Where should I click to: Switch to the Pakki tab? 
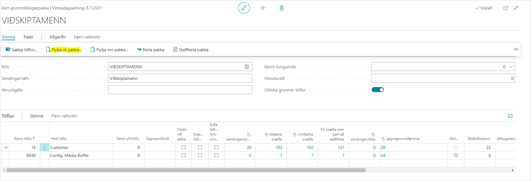click(x=28, y=37)
